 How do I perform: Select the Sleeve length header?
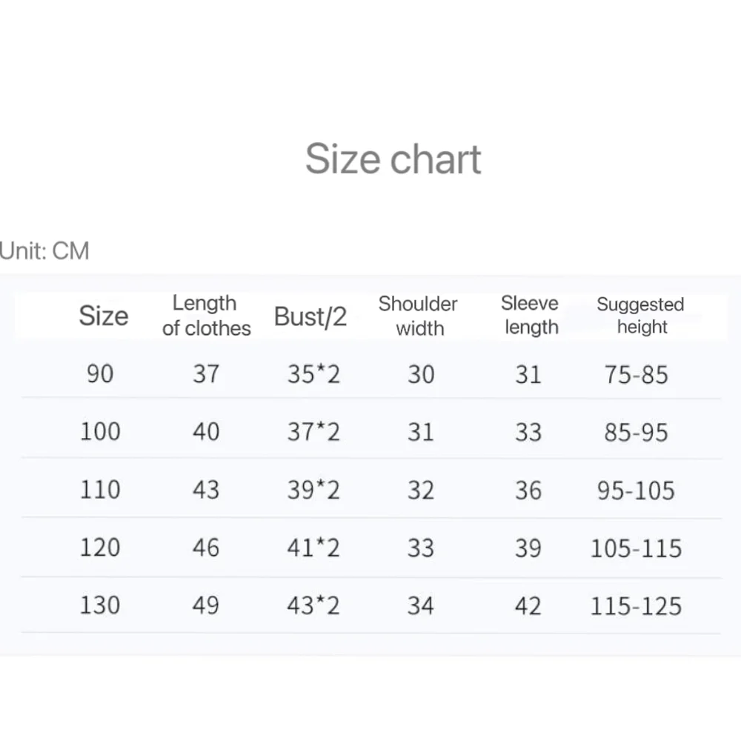click(531, 315)
